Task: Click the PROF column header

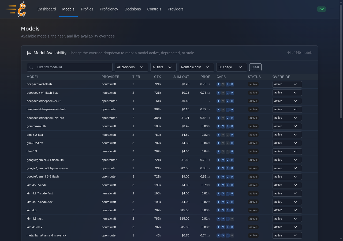Action: (x=205, y=77)
